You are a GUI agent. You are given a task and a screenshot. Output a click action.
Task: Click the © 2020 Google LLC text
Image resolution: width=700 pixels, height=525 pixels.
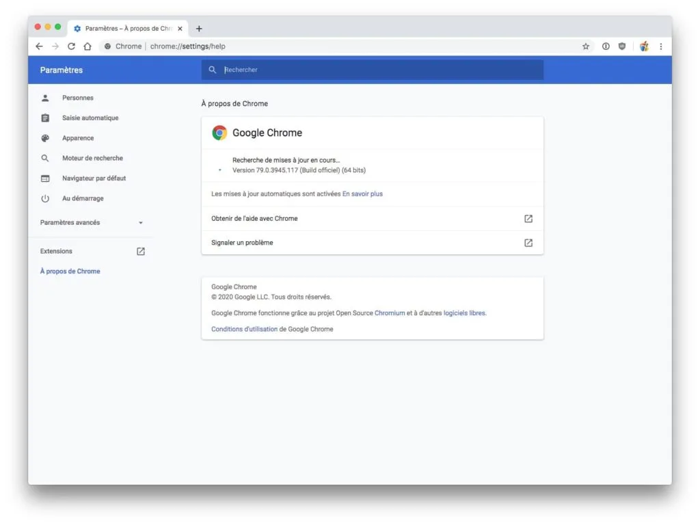pos(271,297)
